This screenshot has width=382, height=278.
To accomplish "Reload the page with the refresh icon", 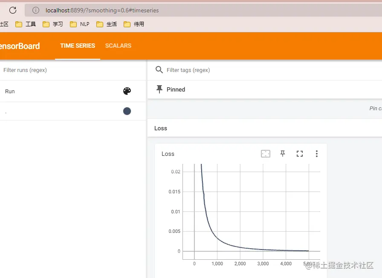I will pyautogui.click(x=13, y=10).
